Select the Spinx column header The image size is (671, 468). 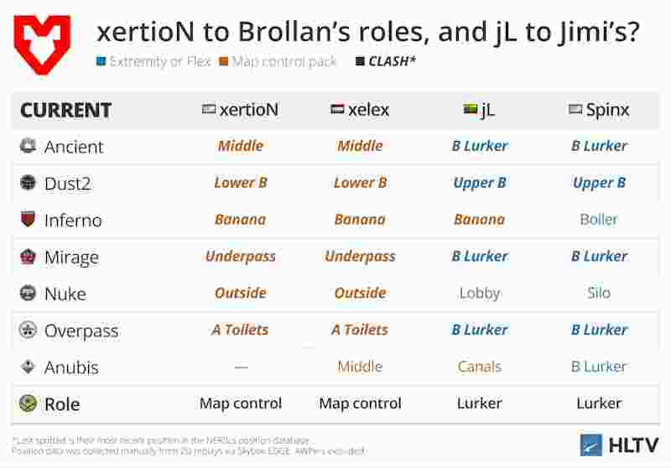pos(607,110)
